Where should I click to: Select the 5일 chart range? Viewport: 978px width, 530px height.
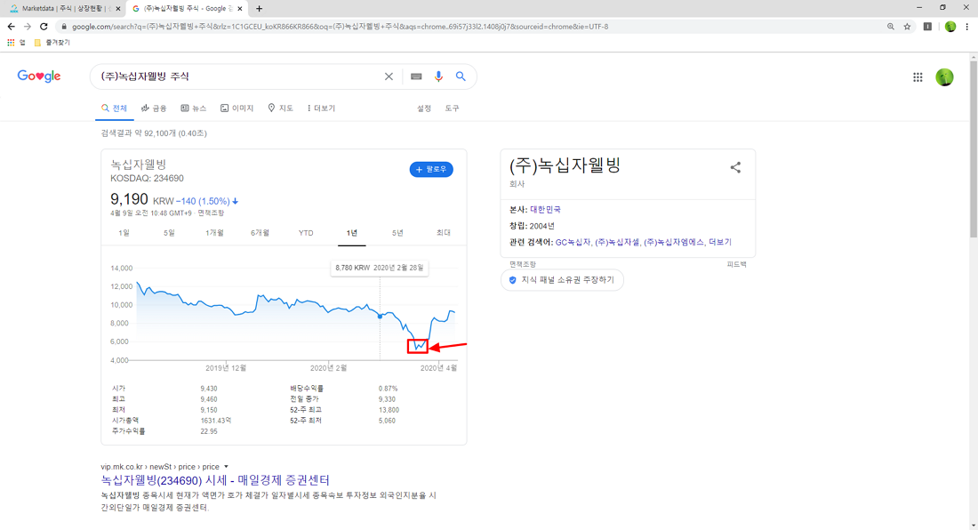169,233
